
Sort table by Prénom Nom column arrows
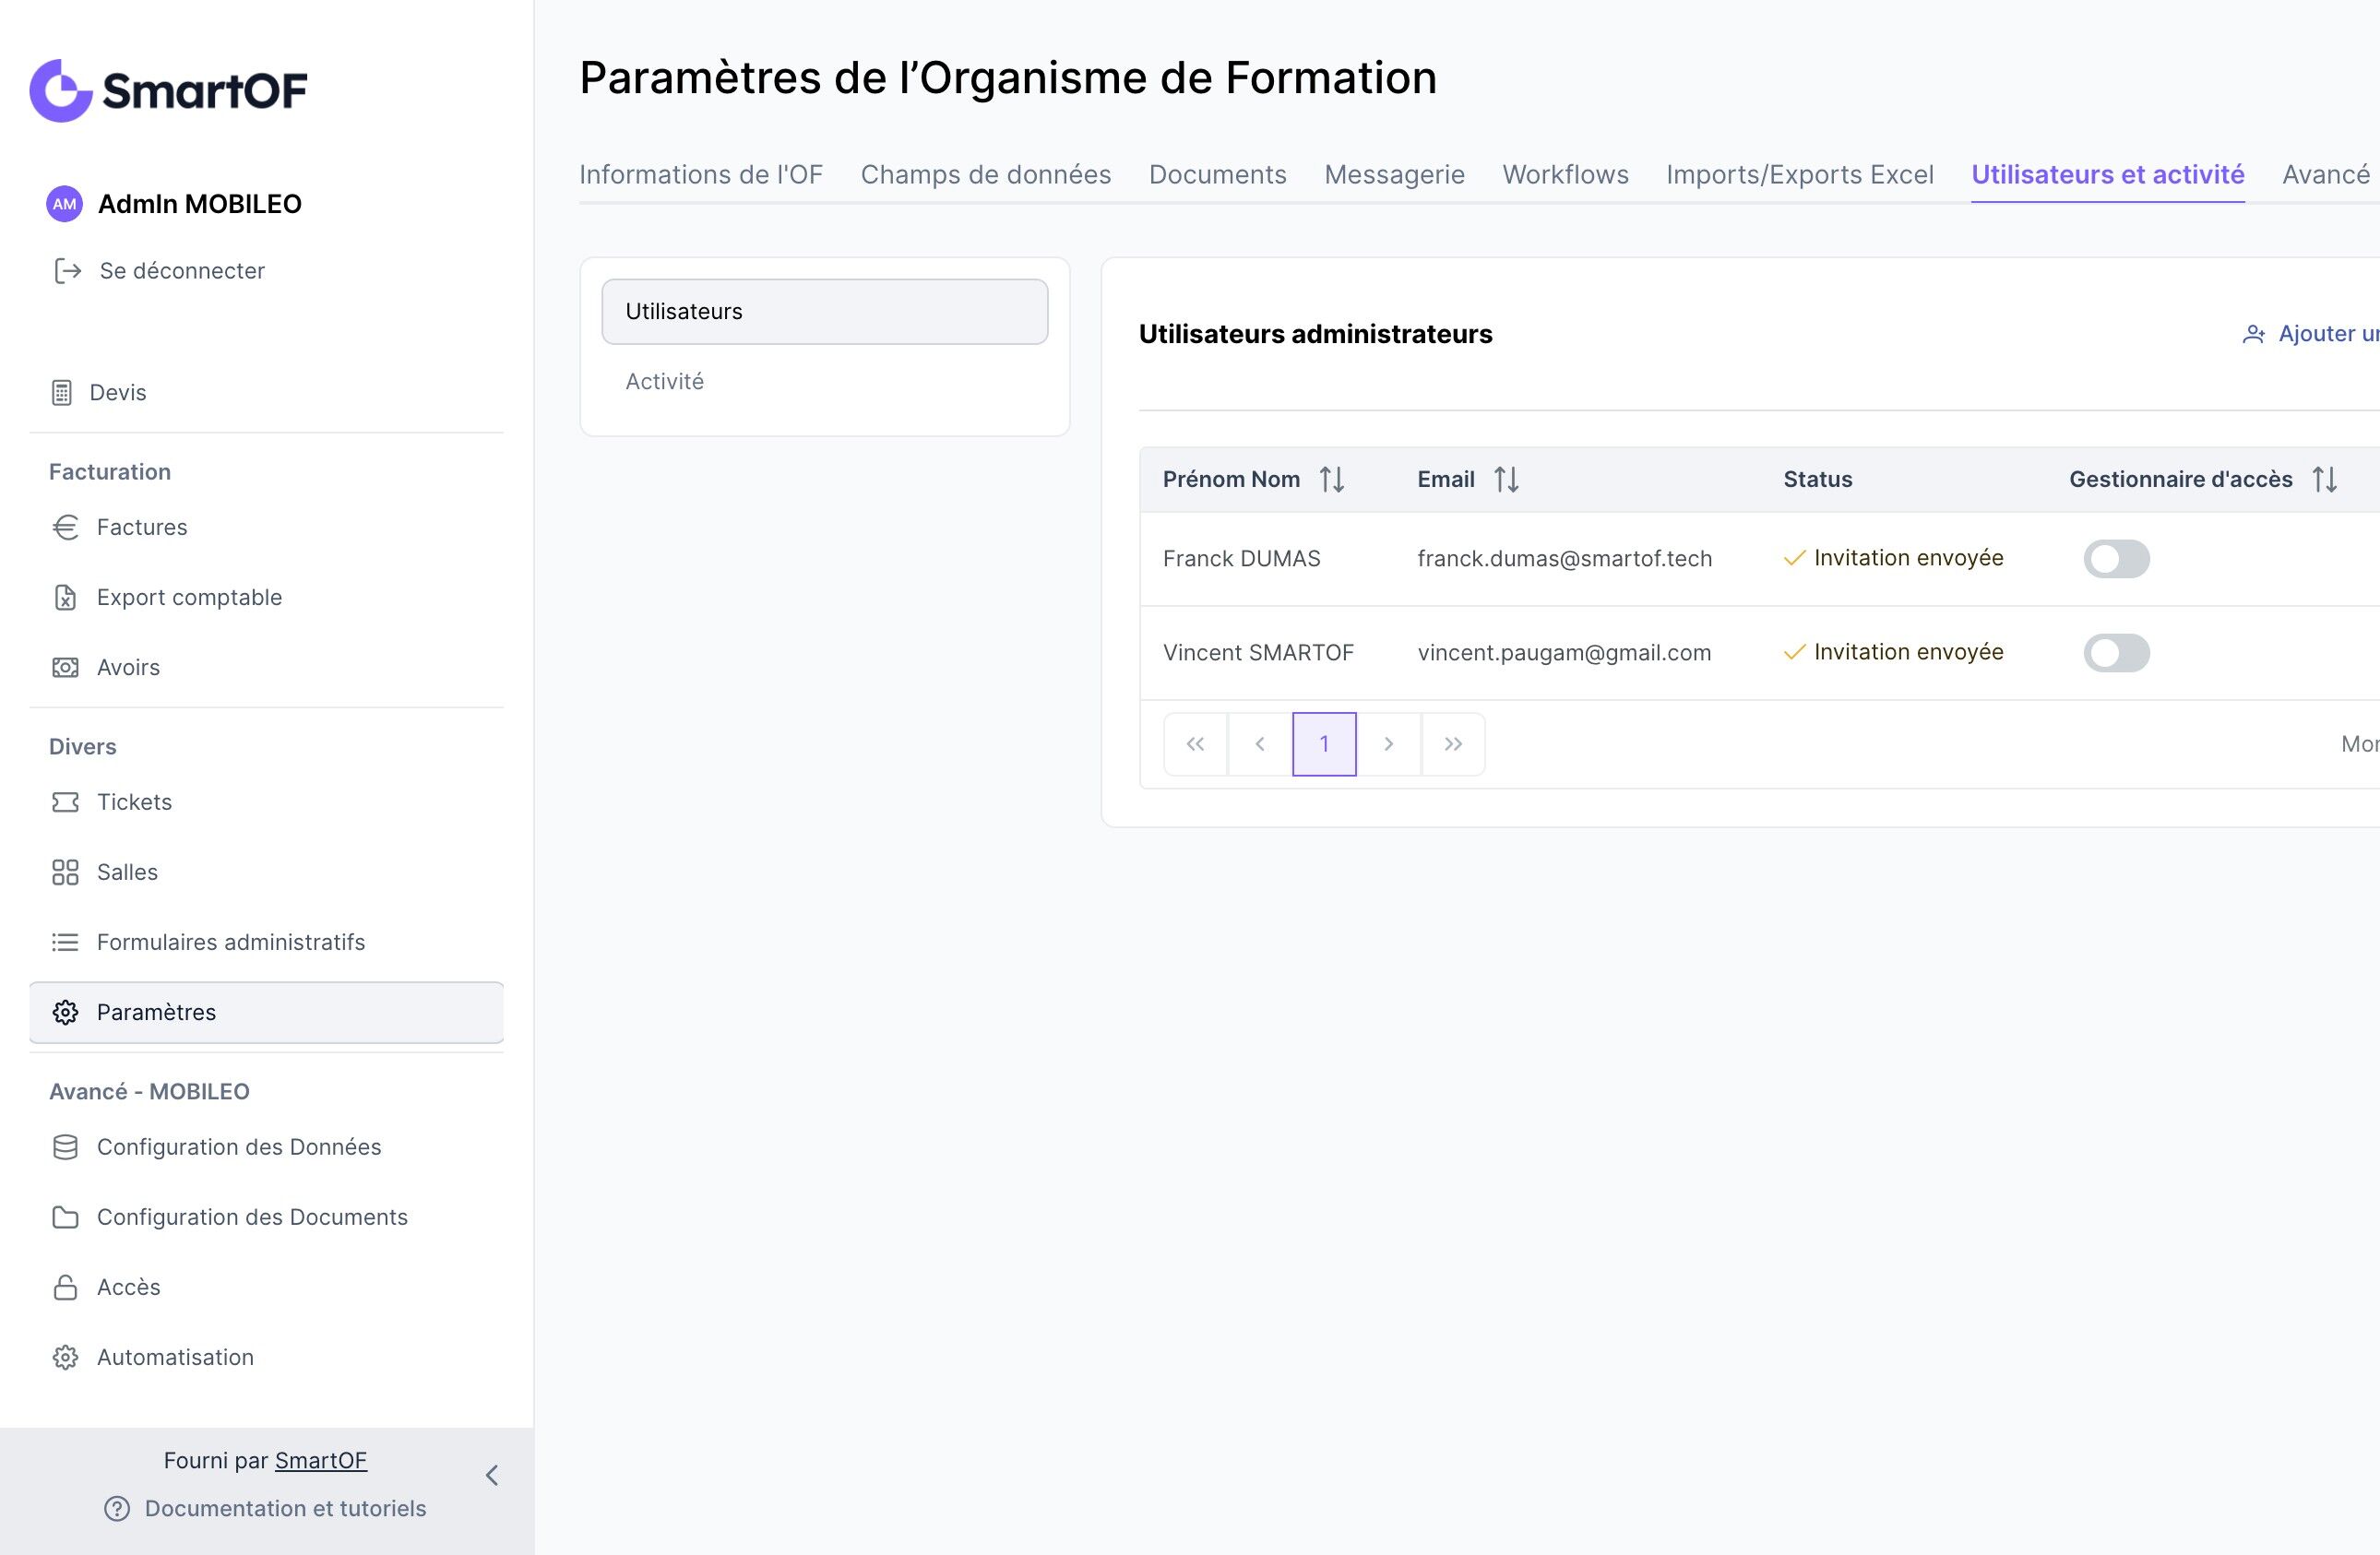coord(1332,480)
